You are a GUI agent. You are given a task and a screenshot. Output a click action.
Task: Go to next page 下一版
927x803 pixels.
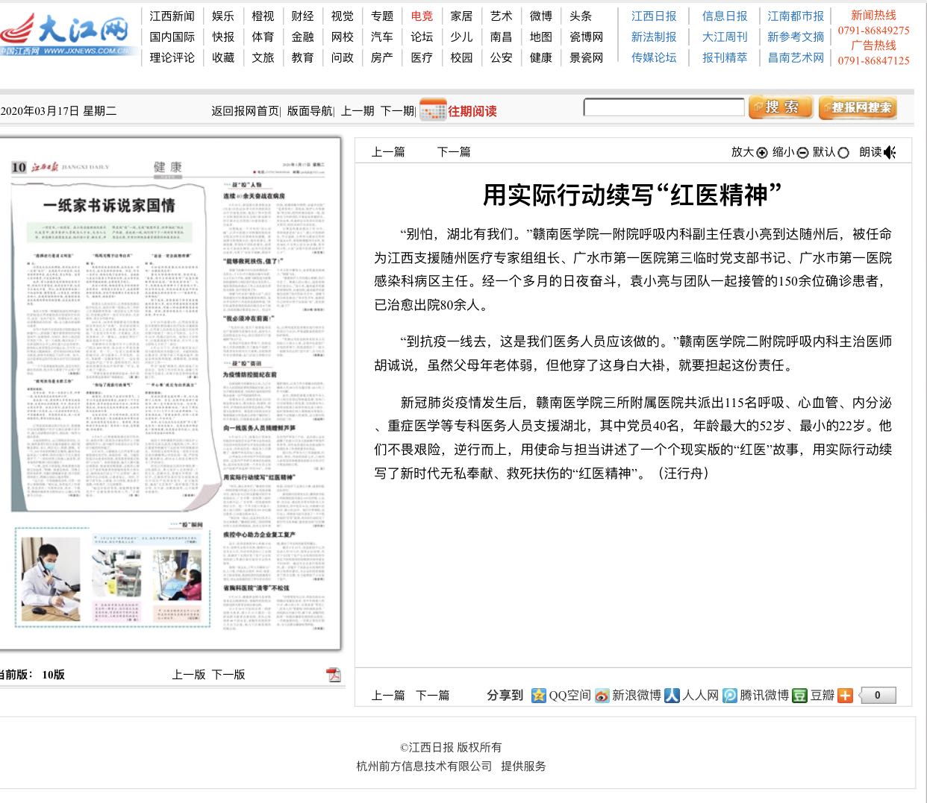tap(228, 675)
